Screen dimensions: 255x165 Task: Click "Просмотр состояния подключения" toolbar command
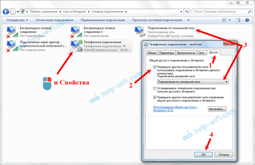pyautogui.click(x=157, y=20)
